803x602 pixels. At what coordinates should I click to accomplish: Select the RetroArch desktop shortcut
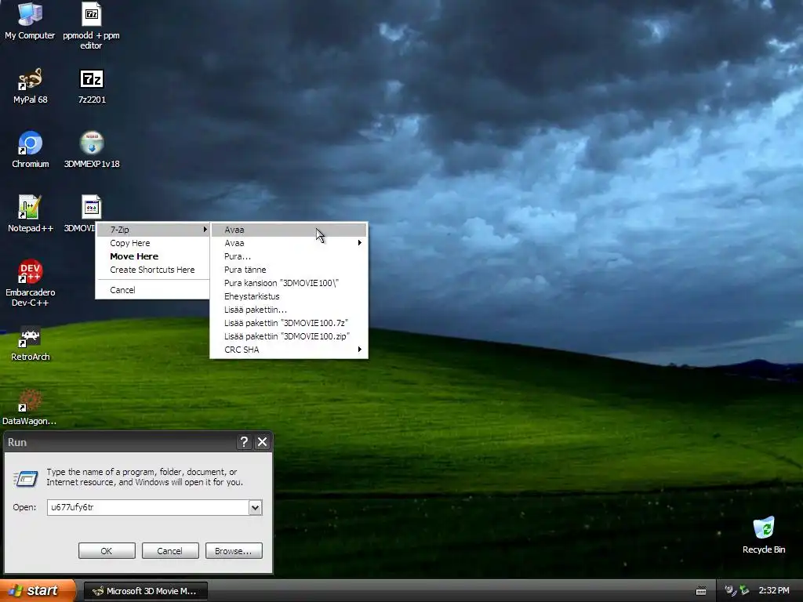pos(31,344)
